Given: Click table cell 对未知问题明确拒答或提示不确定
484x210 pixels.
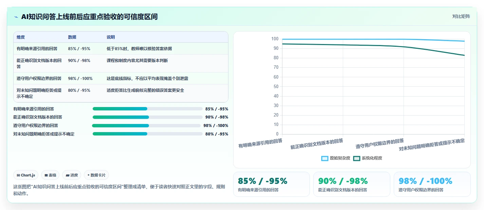Looking at the screenshot, I should (x=39, y=93).
